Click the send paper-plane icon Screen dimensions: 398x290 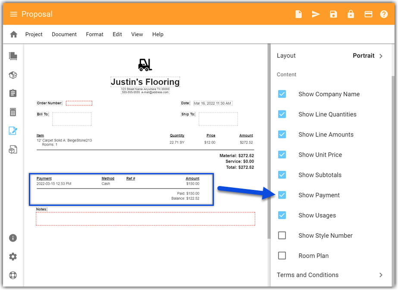pyautogui.click(x=316, y=14)
